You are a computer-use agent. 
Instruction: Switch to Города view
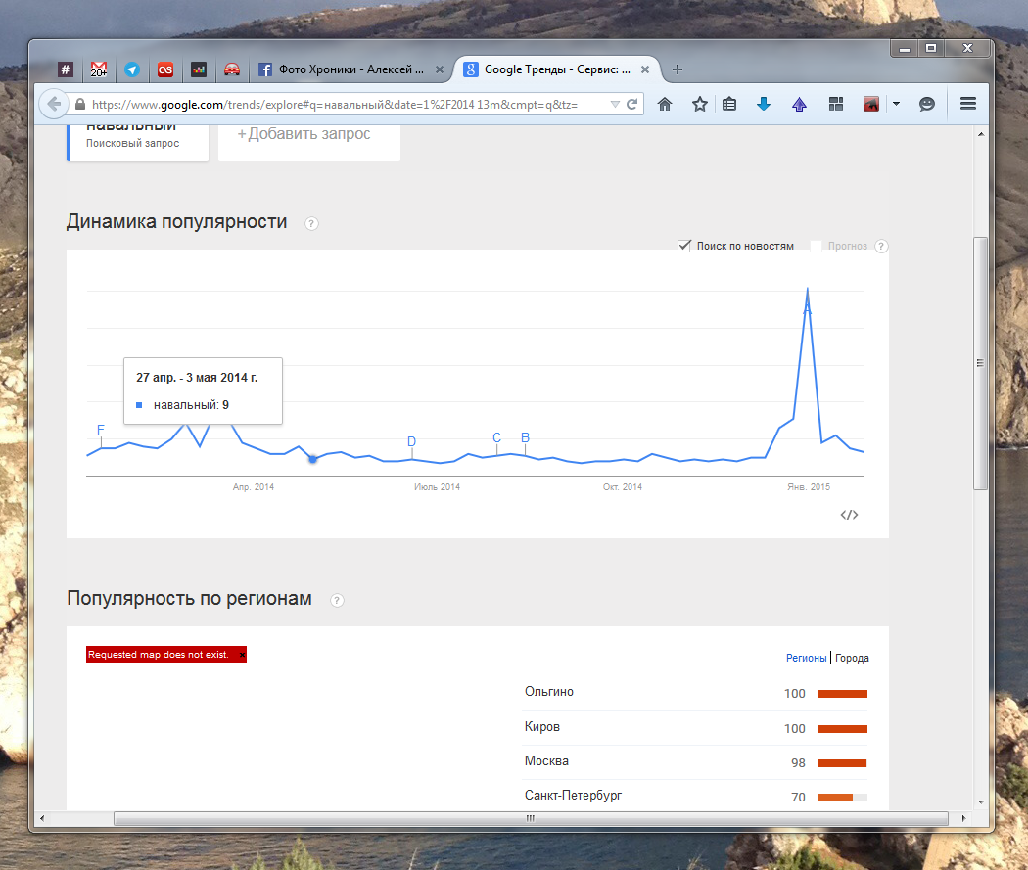(x=852, y=658)
